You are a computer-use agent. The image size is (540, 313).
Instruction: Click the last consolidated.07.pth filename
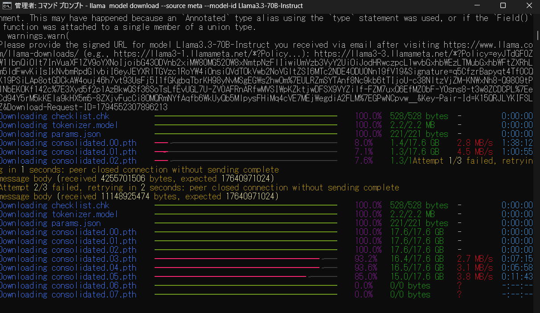[x=94, y=295]
